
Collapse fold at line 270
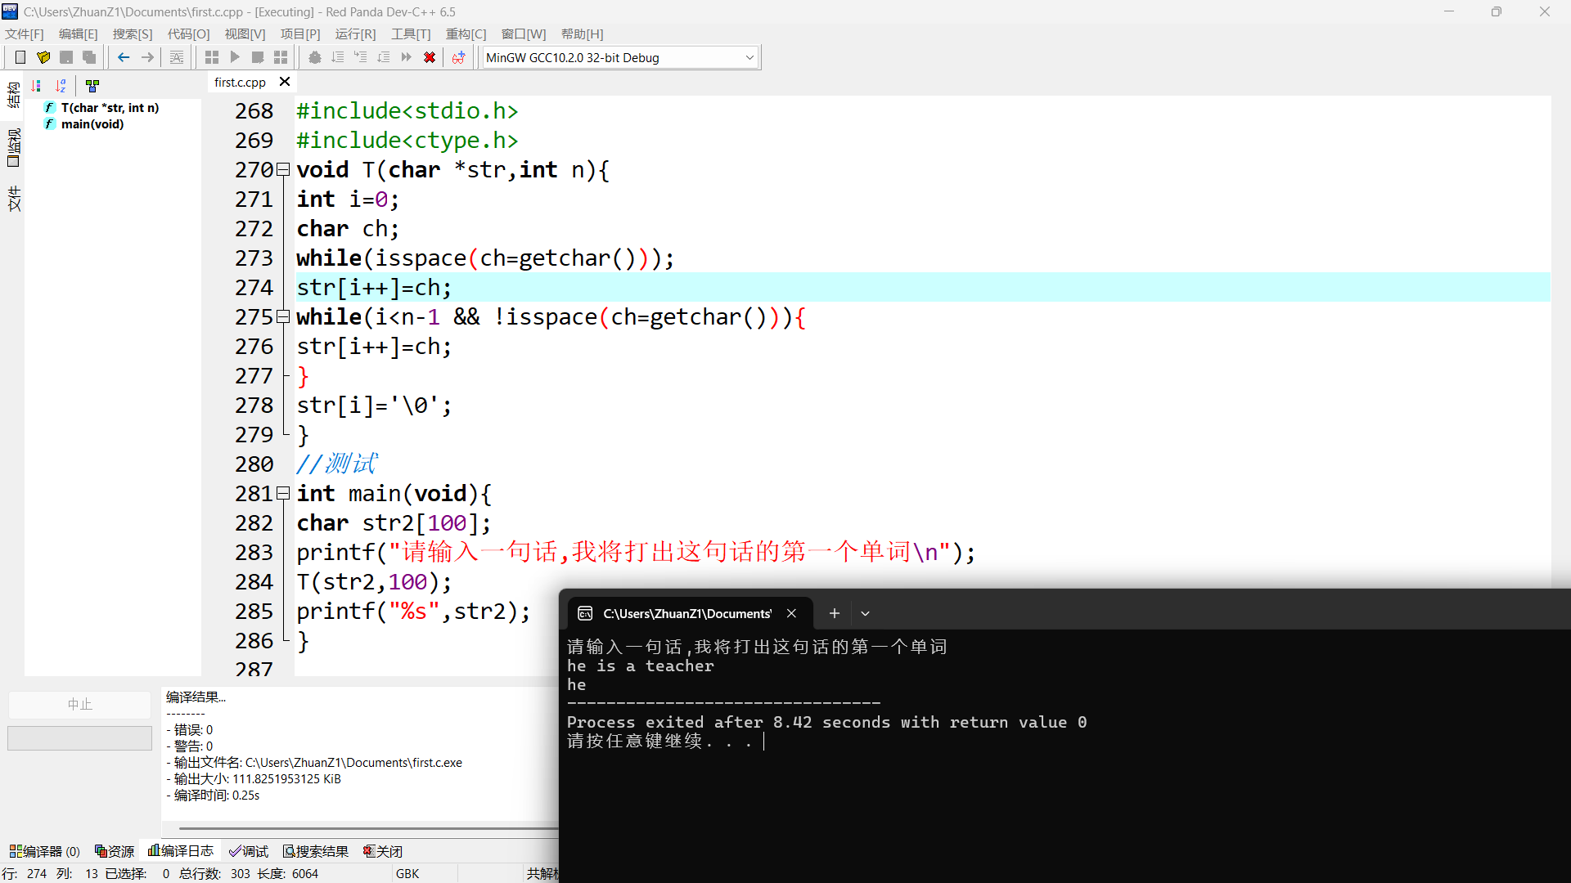click(x=283, y=170)
